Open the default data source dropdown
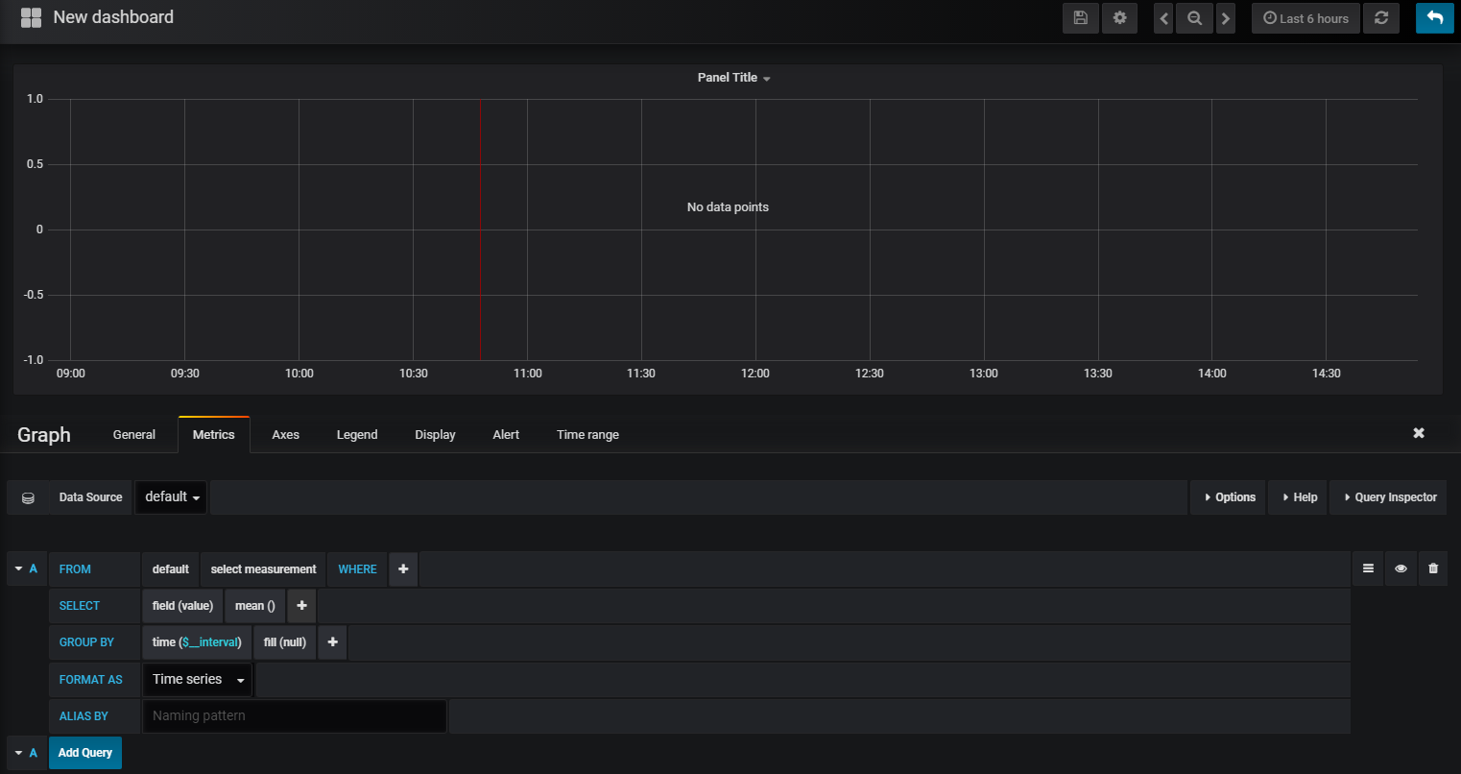Viewport: 1461px width, 774px height. pyautogui.click(x=171, y=497)
